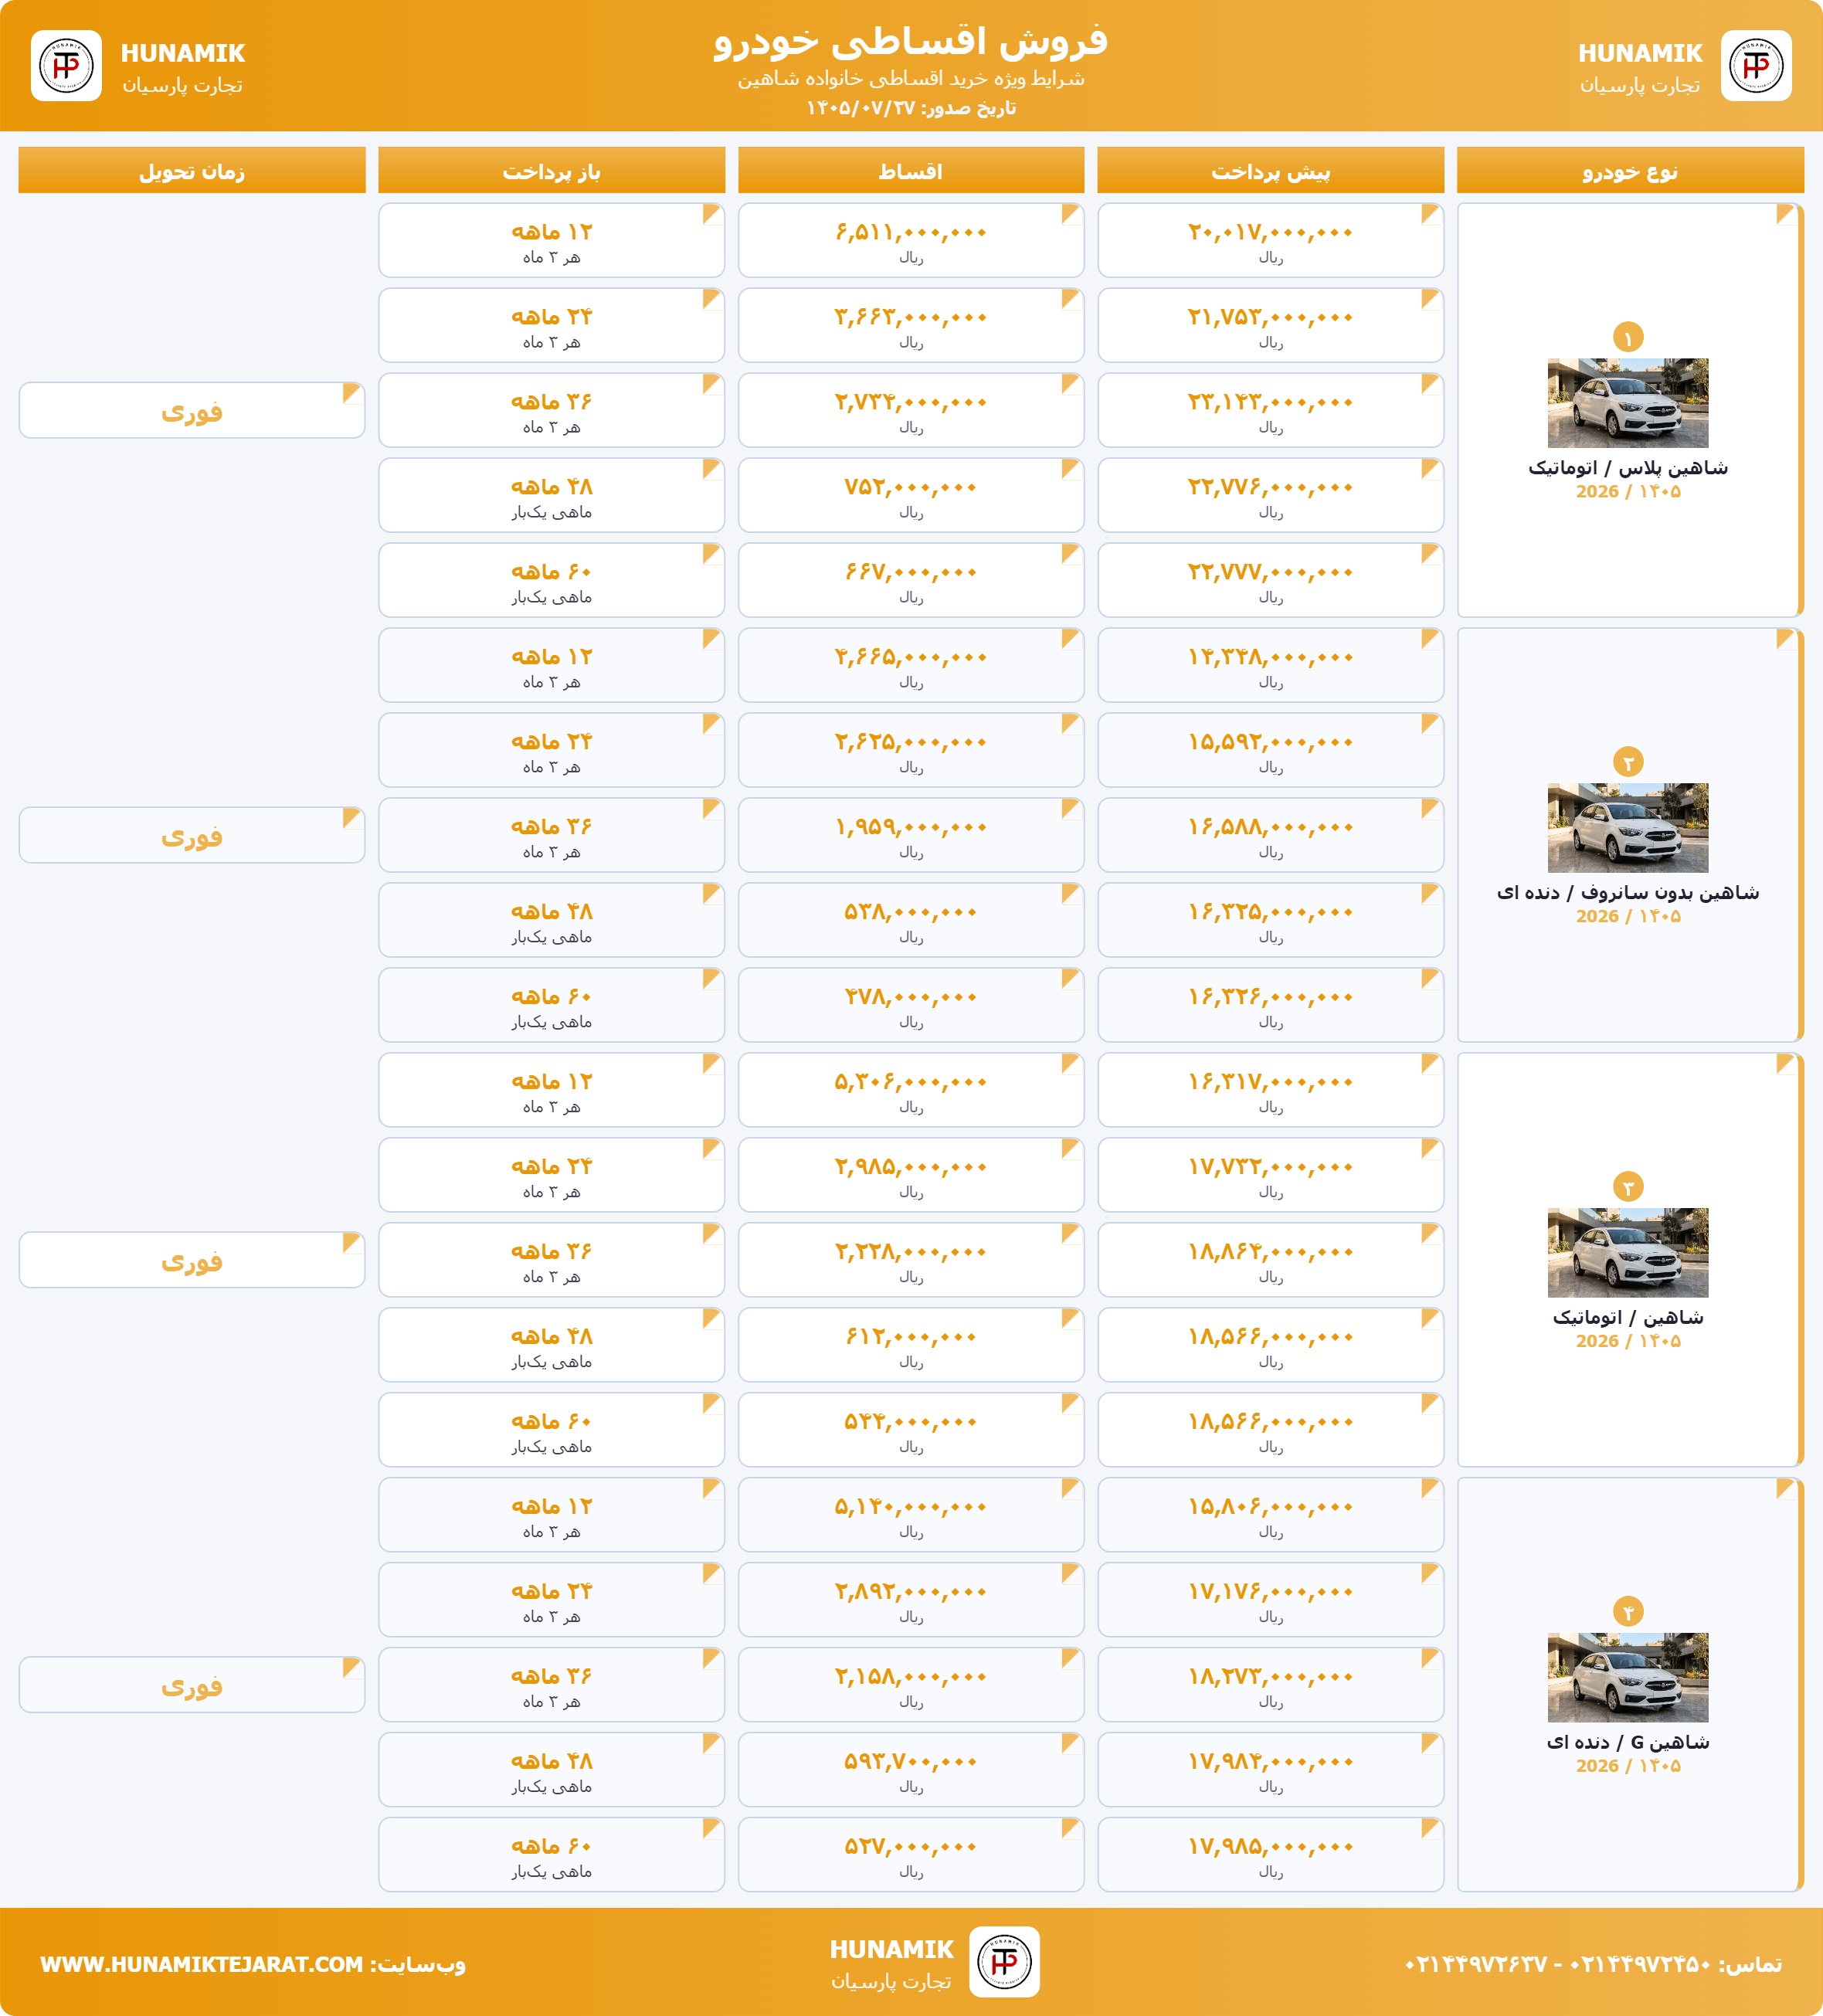
Task: Select the نوع خودرو column header
Action: click(x=1630, y=171)
